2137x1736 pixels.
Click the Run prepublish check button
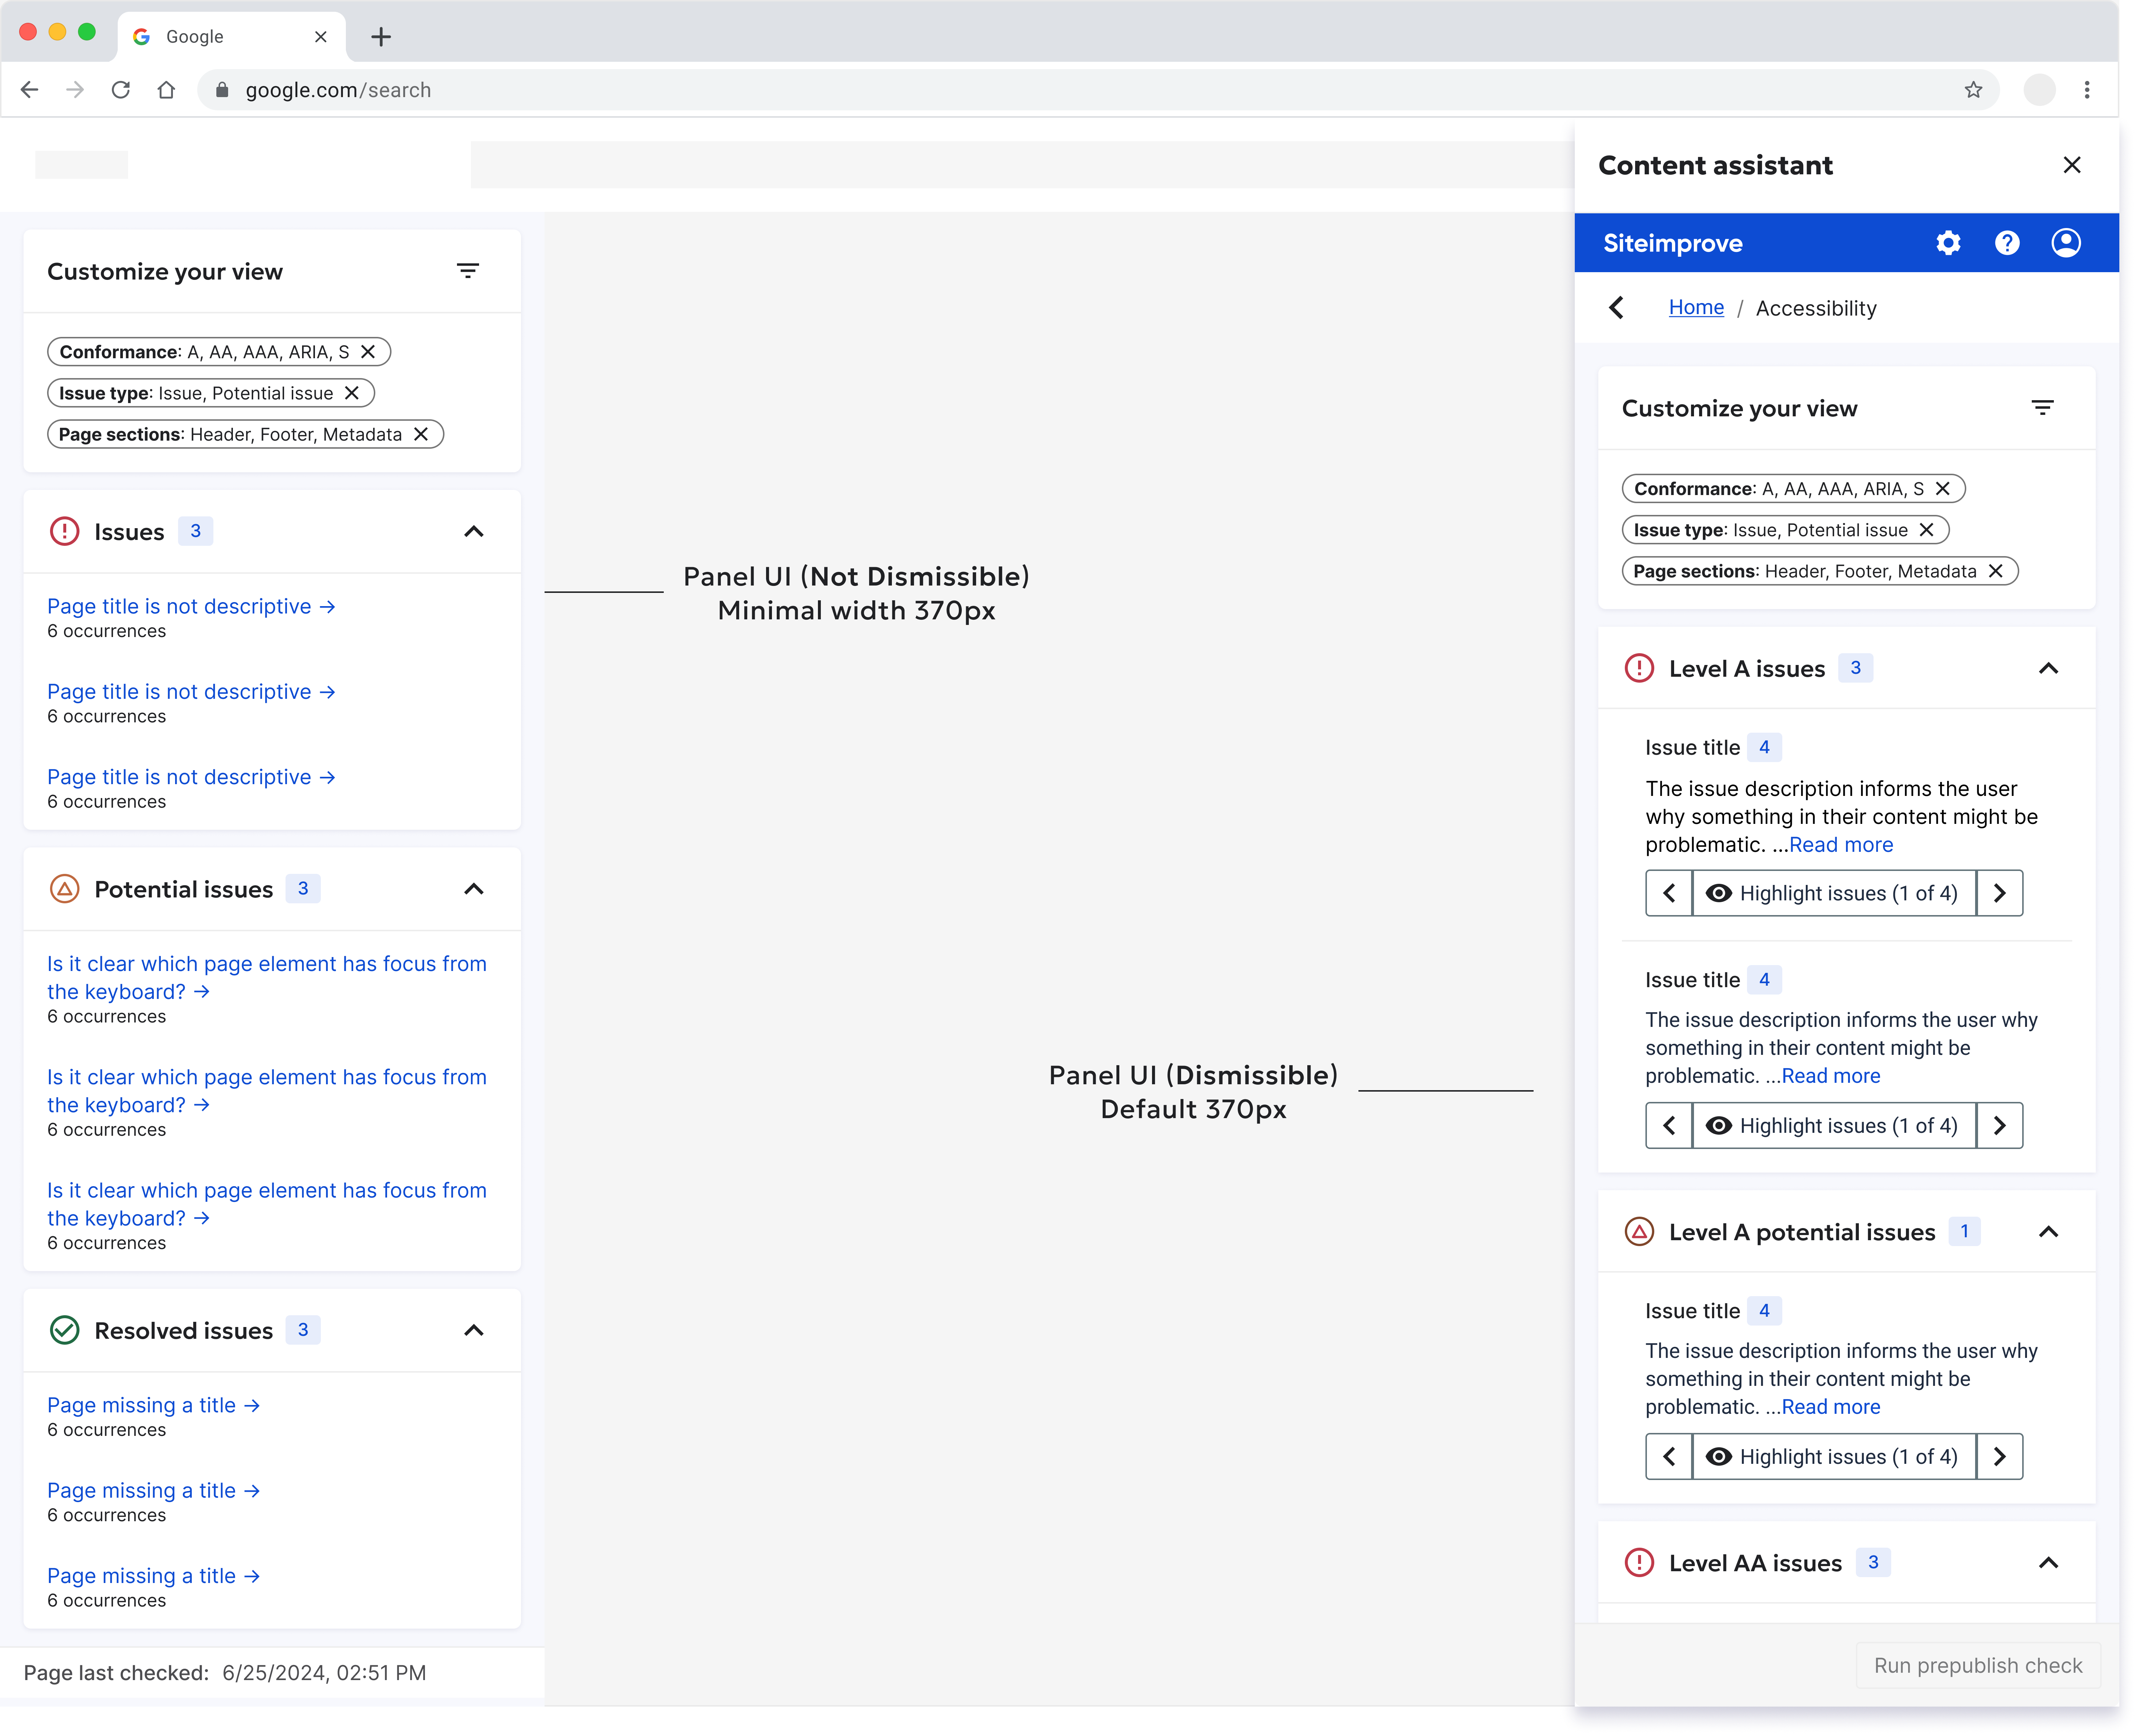[1978, 1665]
